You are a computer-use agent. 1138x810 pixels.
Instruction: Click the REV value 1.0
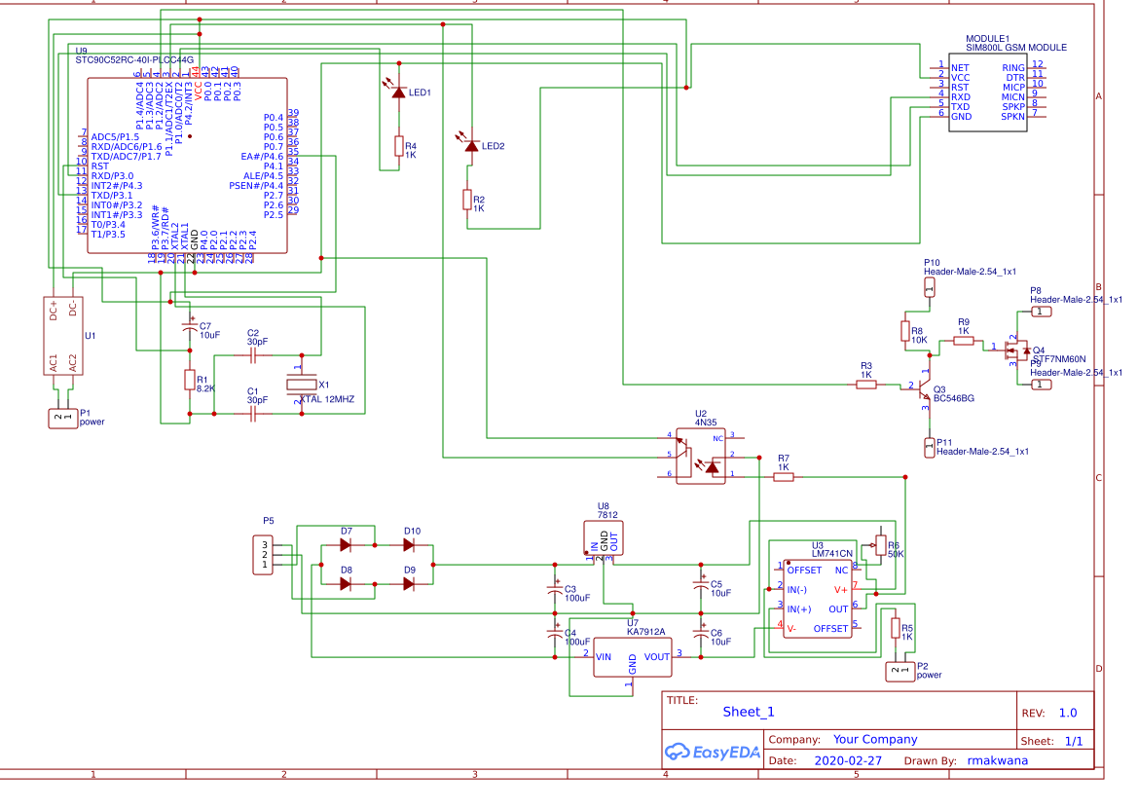pos(1068,713)
